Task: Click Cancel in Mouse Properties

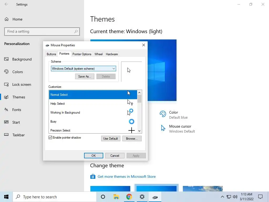Action: (x=115, y=156)
